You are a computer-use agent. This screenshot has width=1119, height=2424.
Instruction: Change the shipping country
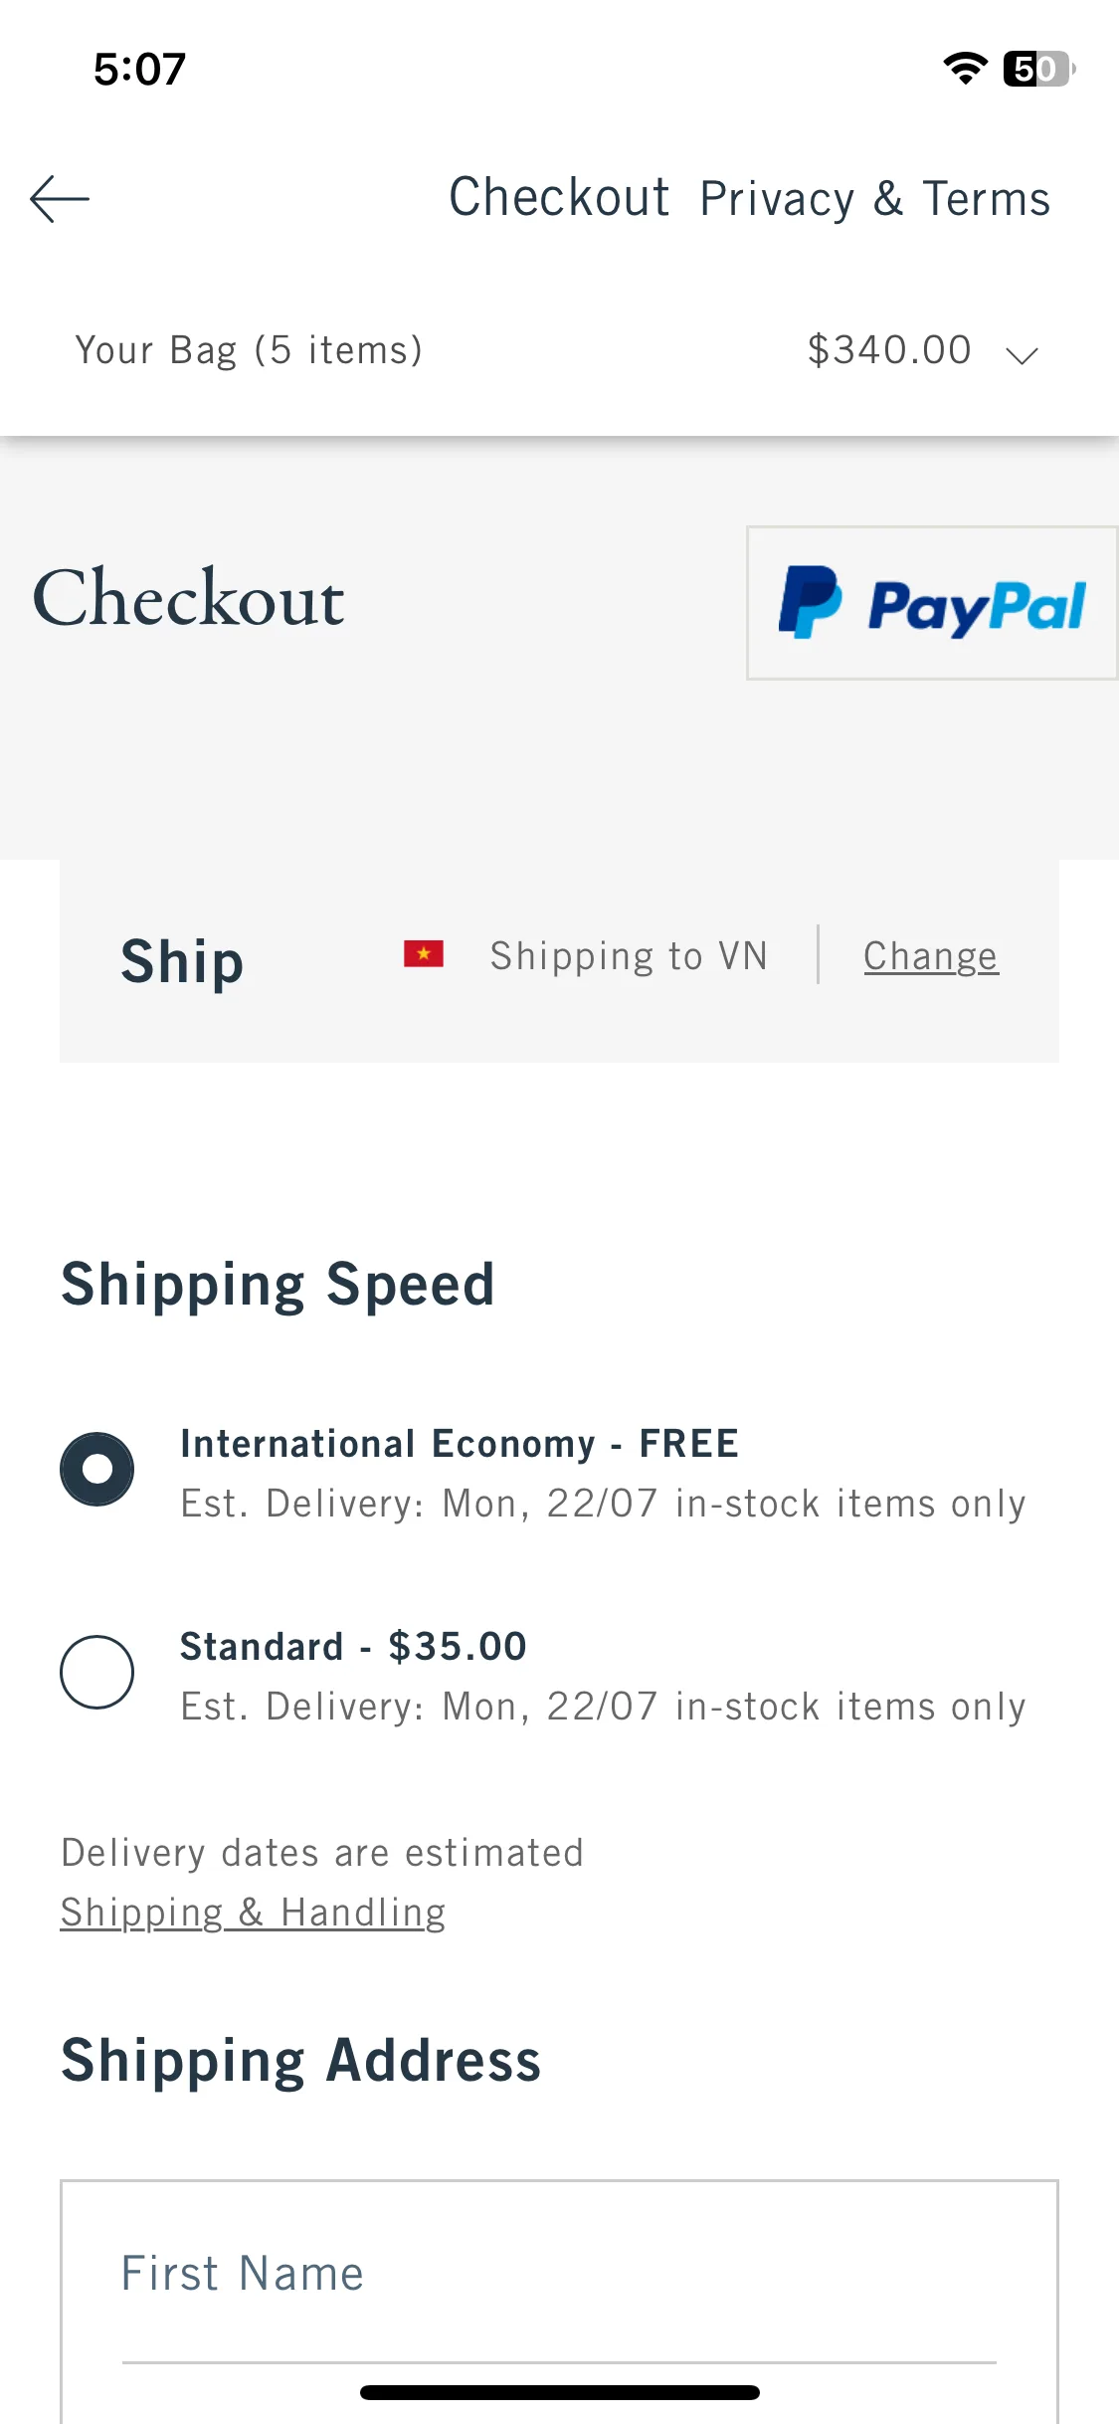(x=931, y=956)
